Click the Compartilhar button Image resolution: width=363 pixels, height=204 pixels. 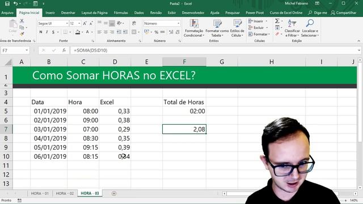[x=344, y=12]
